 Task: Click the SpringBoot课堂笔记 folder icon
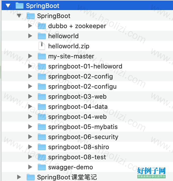pyautogui.click(x=31, y=177)
